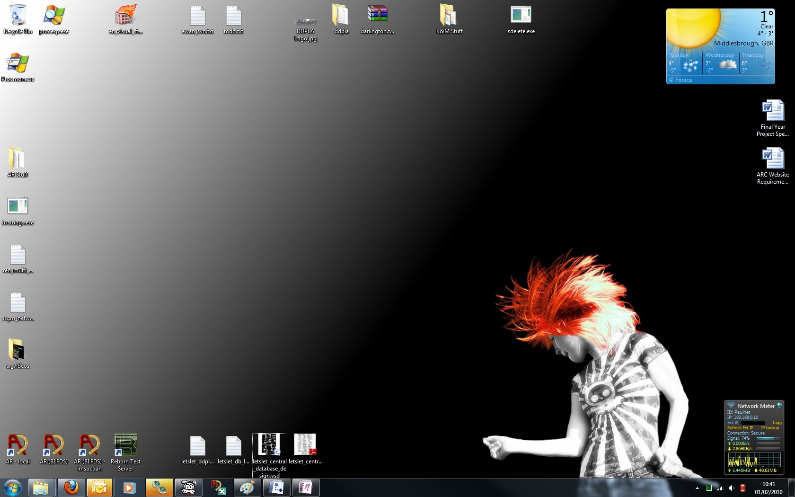Viewport: 795px width, 497px height.
Task: Click Refresh Ext. IP in Network Meter
Action: point(740,428)
